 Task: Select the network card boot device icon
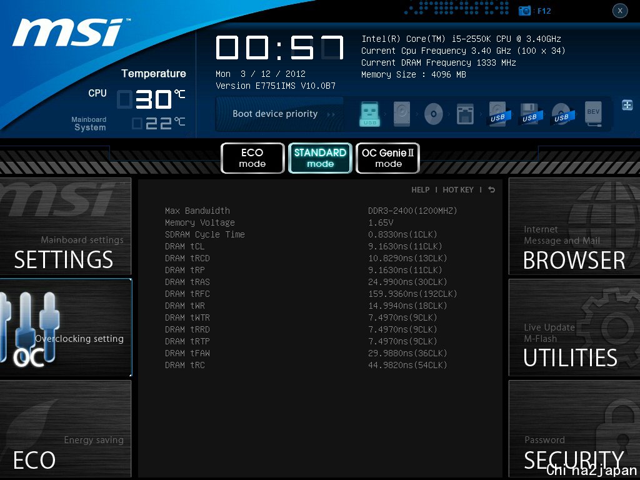(x=465, y=114)
